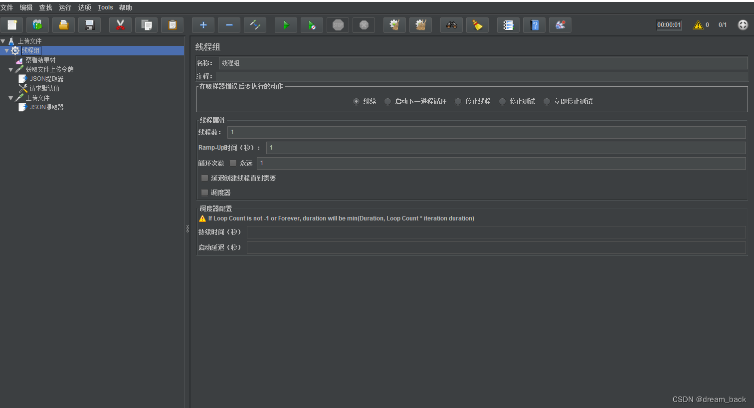The image size is (754, 408).
Task: Collapse the 上传文件 sampler node arrow
Action: (x=10, y=98)
